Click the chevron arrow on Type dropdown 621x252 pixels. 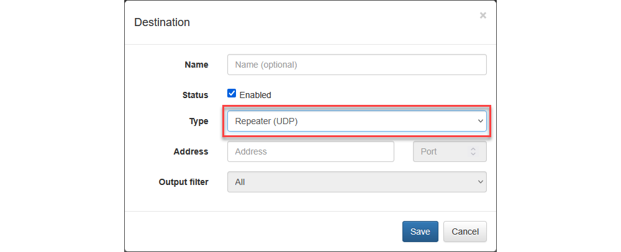(480, 121)
